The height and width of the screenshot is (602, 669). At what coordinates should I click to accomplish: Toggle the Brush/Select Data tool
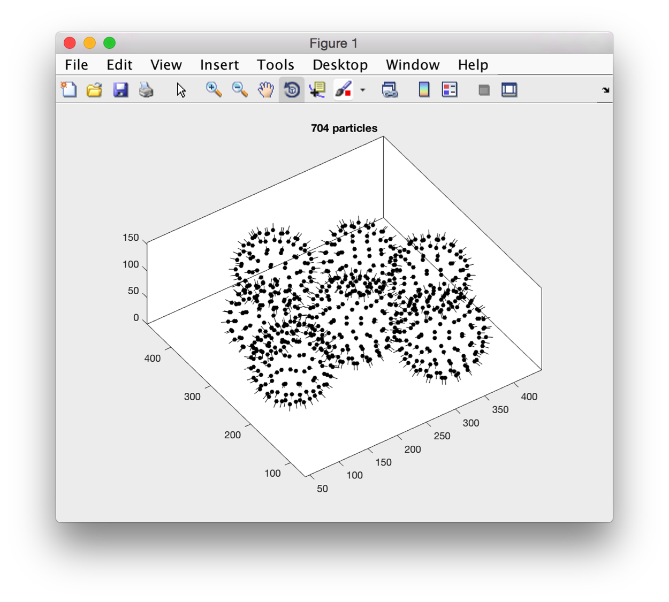coord(343,89)
